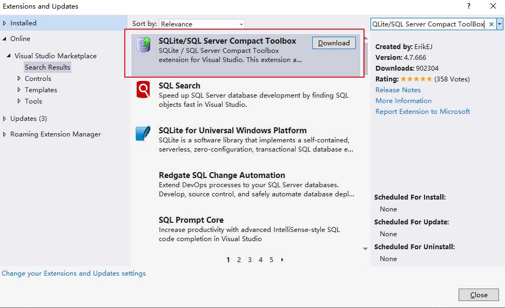Viewport: 505px width, 308px height.
Task: Open the help question mark button
Action: click(469, 6)
